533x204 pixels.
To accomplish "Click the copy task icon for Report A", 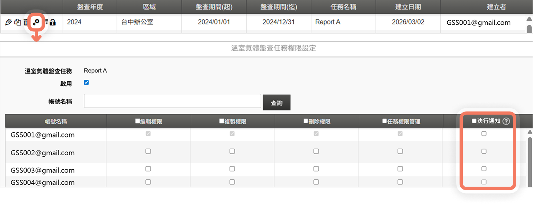I will tap(17, 23).
